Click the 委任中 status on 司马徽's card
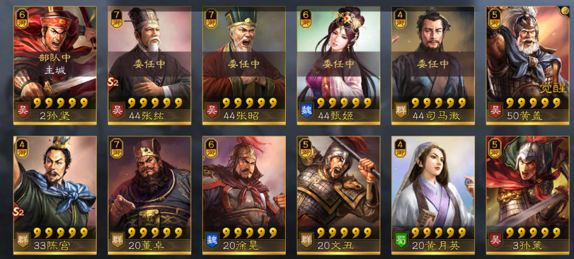 click(433, 64)
